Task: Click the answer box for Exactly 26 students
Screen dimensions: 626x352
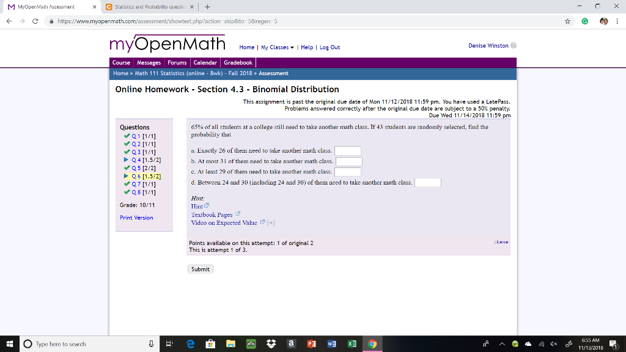Action: click(x=348, y=150)
